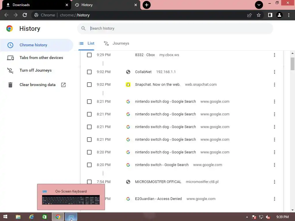Switch to the Journeys view tab
This screenshot has height=221, width=295.
pyautogui.click(x=116, y=43)
